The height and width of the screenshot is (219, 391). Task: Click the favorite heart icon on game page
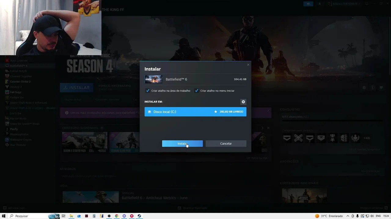[x=381, y=88]
